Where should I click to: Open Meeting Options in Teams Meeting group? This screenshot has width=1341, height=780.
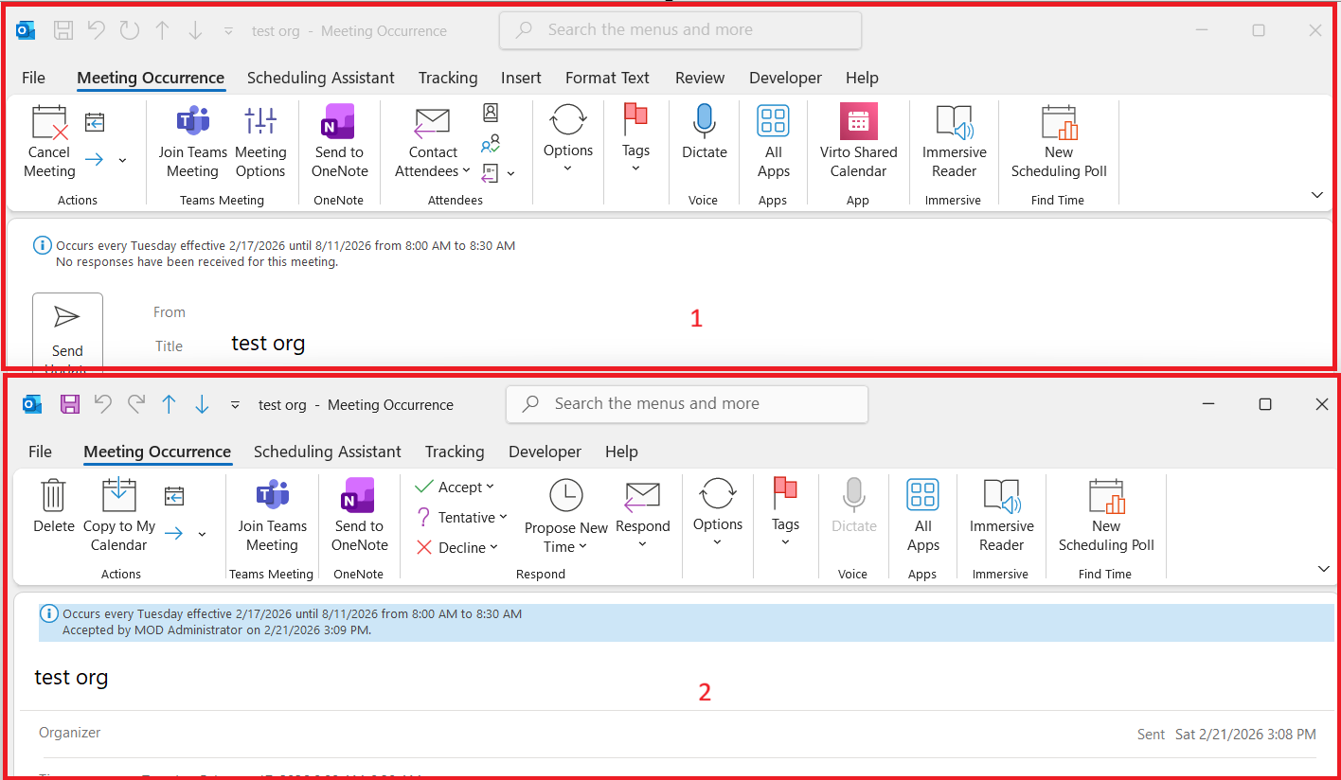click(260, 142)
